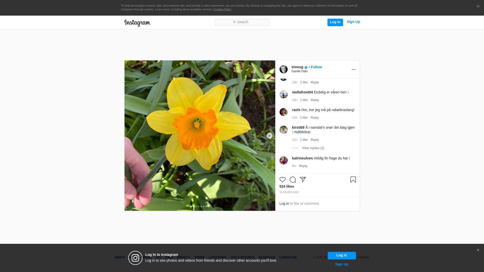Click the first carousel dot indicator
Viewport: 484px width, 272px height.
191,207
